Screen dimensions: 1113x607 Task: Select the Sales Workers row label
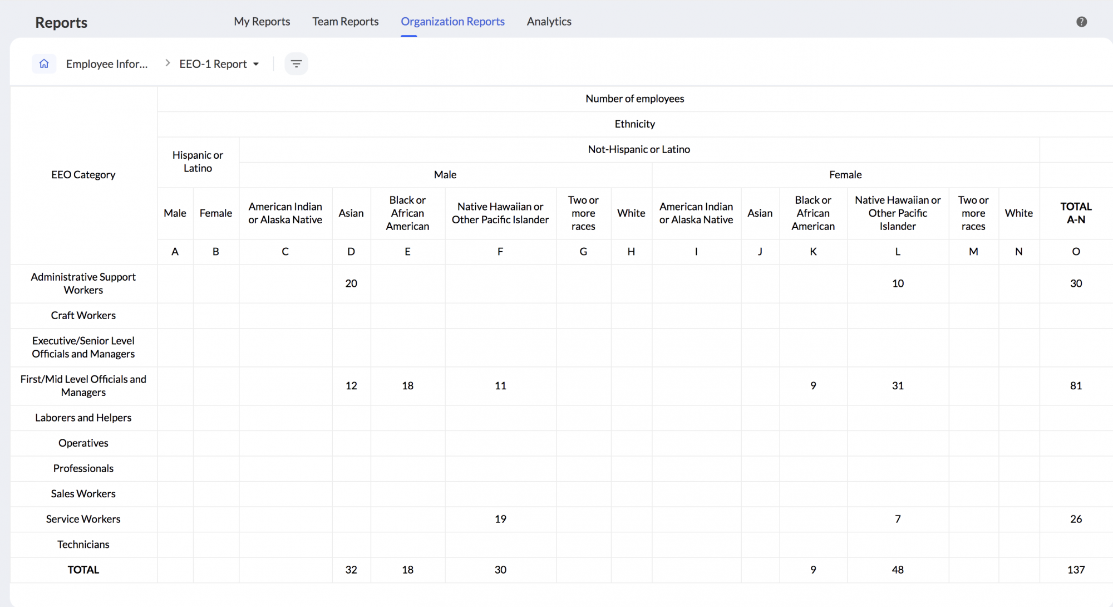pyautogui.click(x=83, y=493)
